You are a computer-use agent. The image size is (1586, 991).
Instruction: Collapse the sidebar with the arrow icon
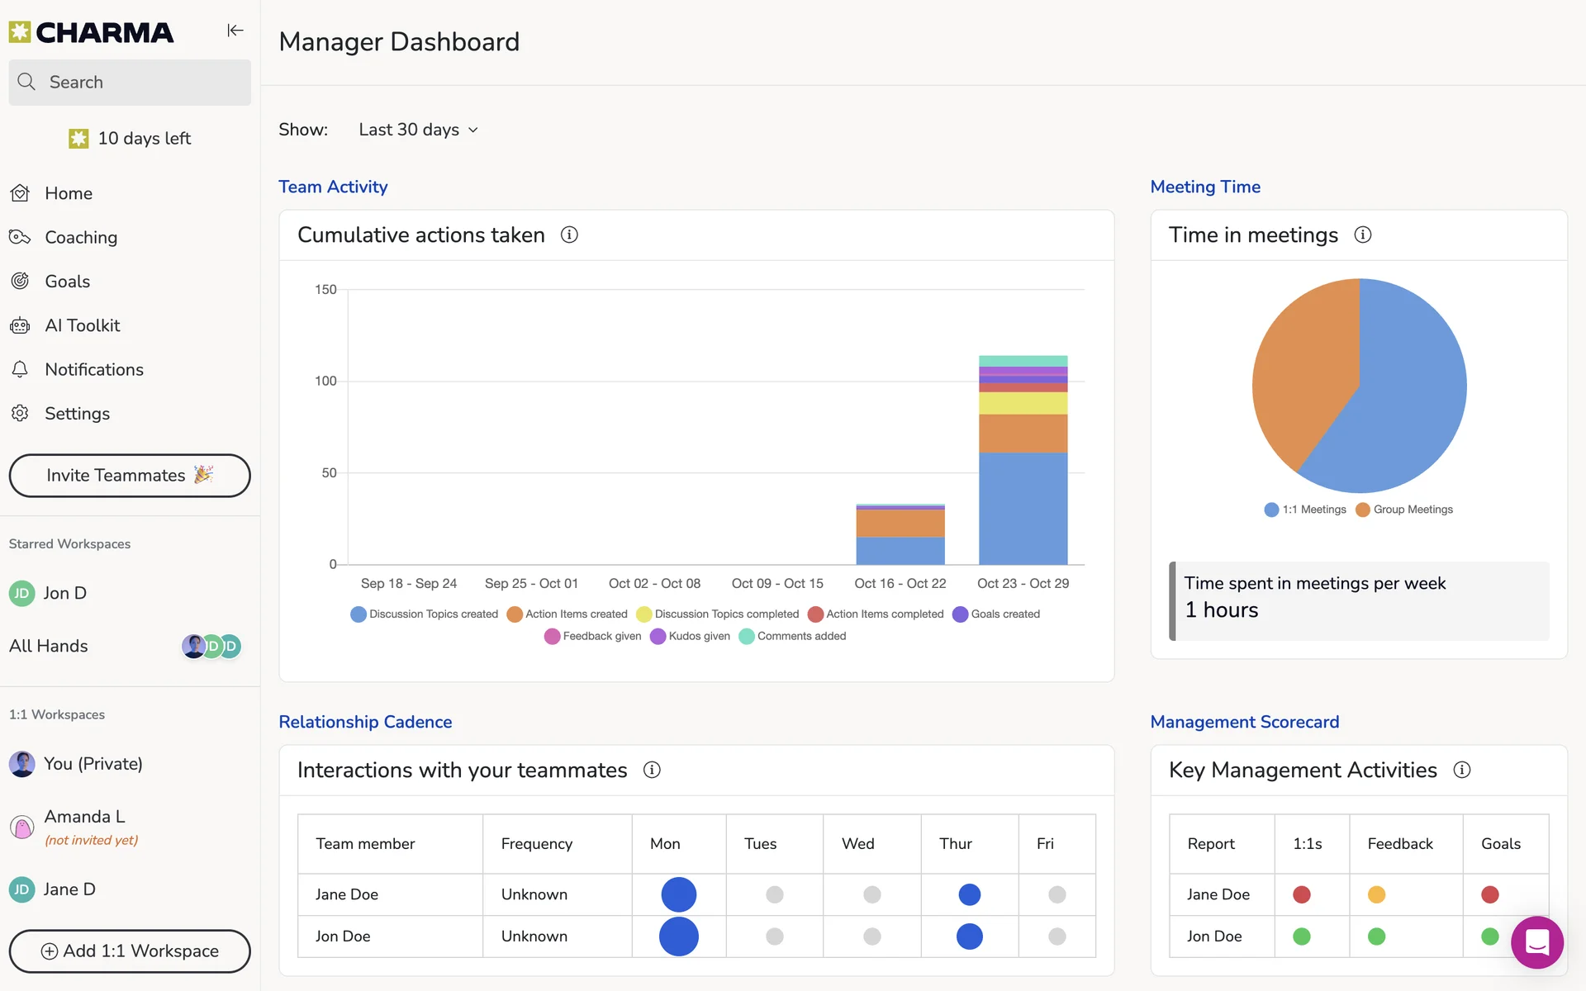click(x=235, y=31)
